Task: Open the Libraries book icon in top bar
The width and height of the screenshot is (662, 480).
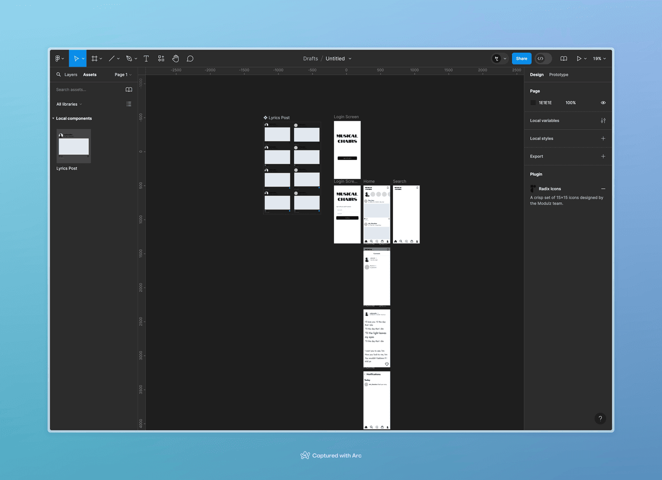Action: 564,59
